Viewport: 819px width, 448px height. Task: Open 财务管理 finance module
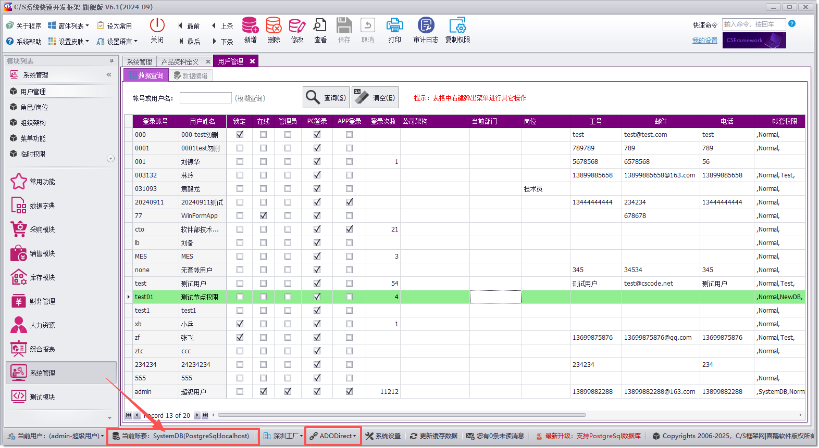[x=33, y=301]
